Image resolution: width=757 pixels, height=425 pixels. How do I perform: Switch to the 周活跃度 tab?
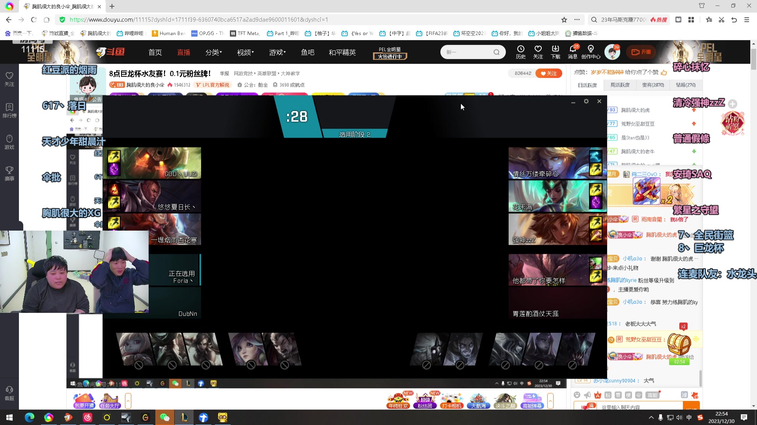620,85
